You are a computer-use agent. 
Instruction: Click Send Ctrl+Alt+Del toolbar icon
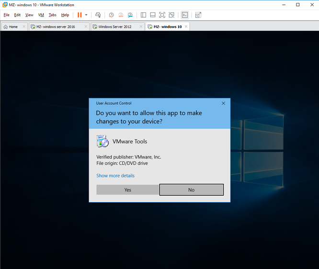pos(98,15)
